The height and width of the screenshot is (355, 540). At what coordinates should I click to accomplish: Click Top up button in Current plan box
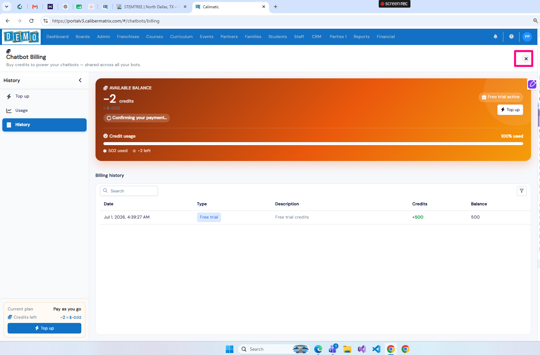pyautogui.click(x=44, y=328)
